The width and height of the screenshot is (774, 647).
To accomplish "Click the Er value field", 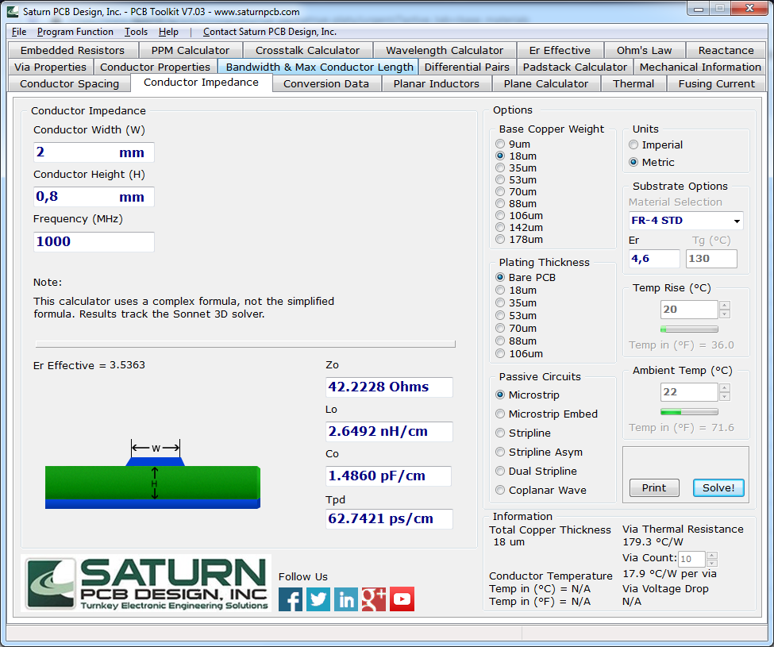I will [x=654, y=259].
